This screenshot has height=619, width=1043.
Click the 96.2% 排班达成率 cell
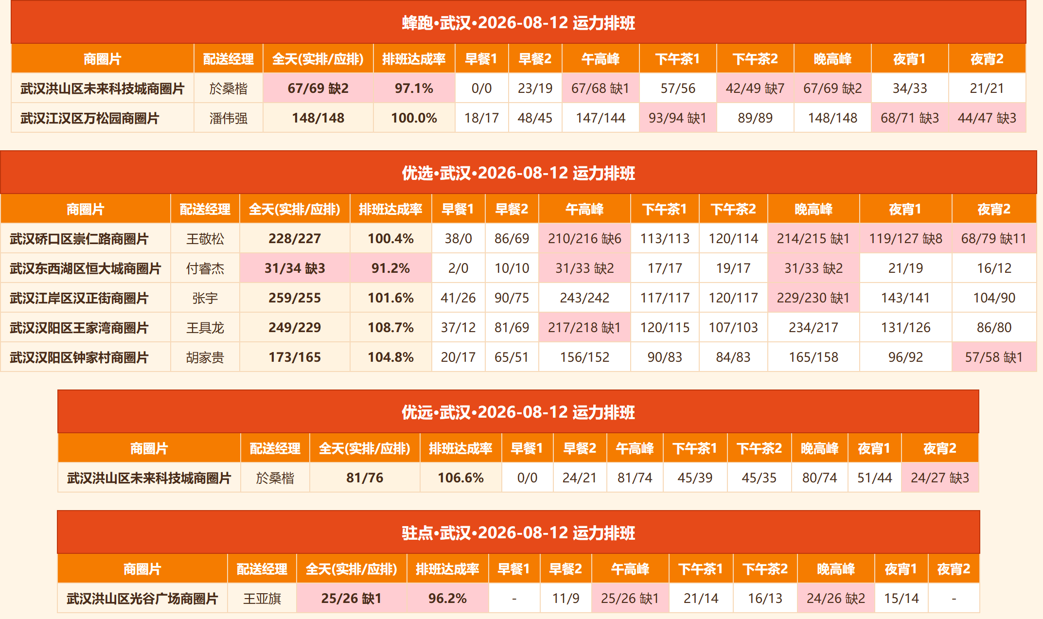pos(448,599)
